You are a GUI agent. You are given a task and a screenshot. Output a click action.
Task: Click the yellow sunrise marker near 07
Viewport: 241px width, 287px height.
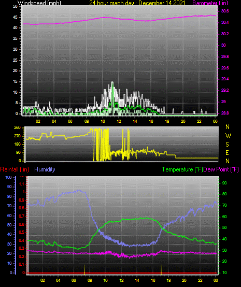coord(84,269)
